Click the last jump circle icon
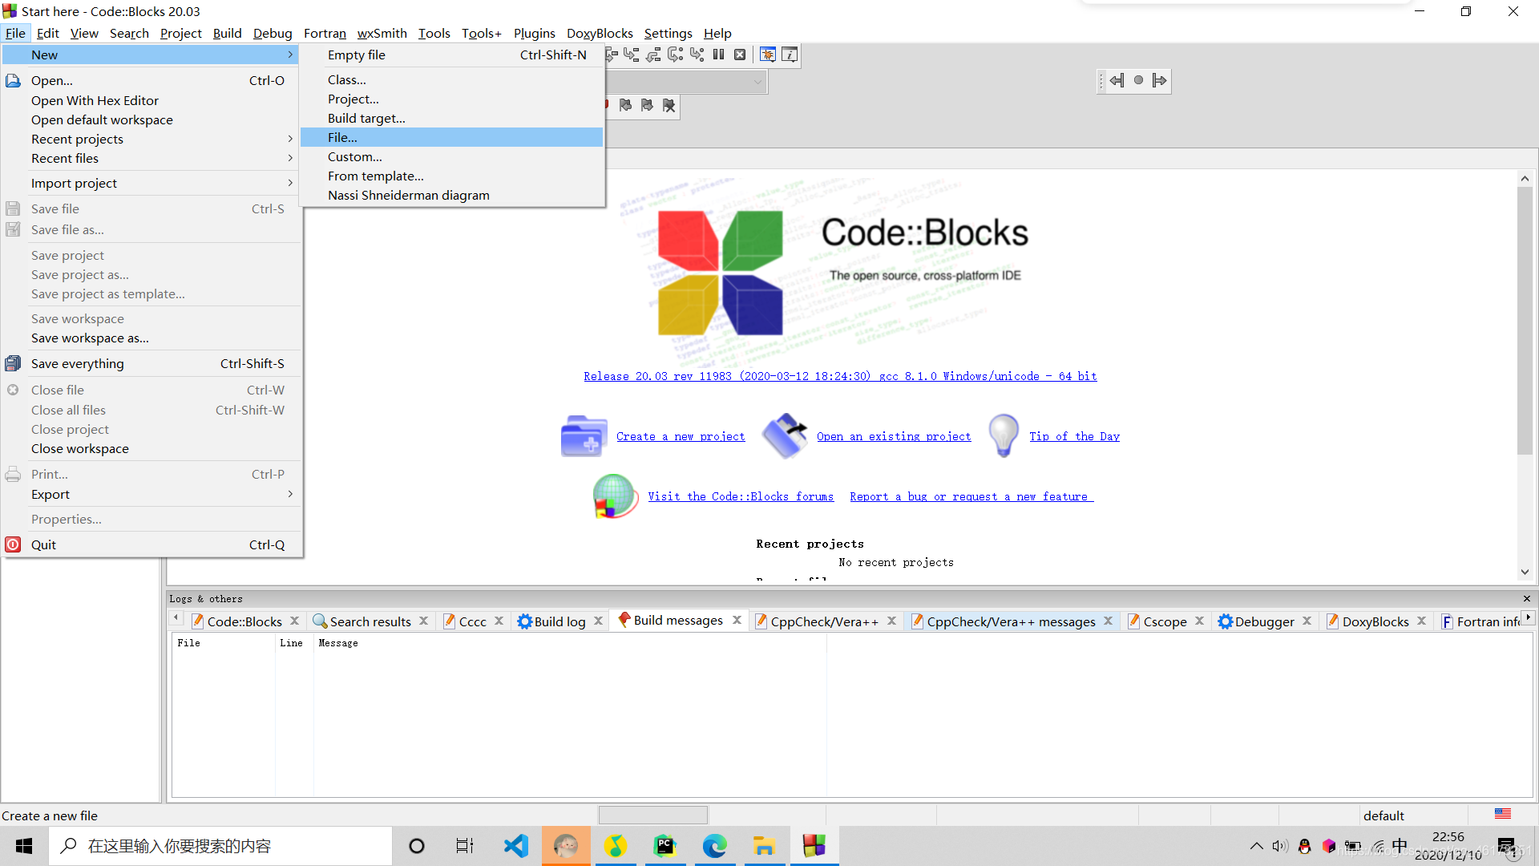Screen dimensions: 1539x866 point(1138,80)
